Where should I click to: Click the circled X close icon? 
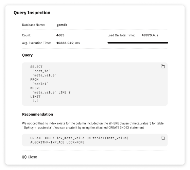tap(24, 157)
